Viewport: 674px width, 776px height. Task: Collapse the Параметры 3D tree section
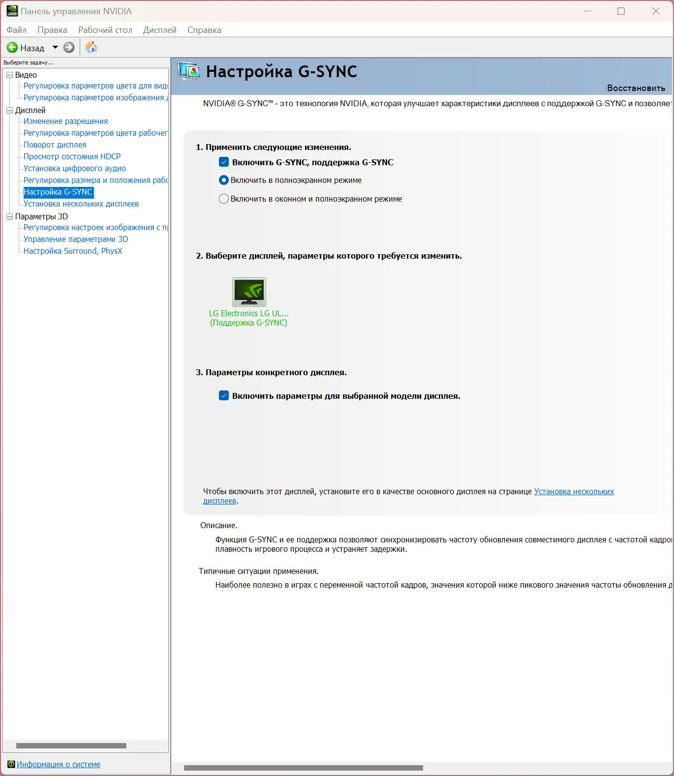point(9,217)
